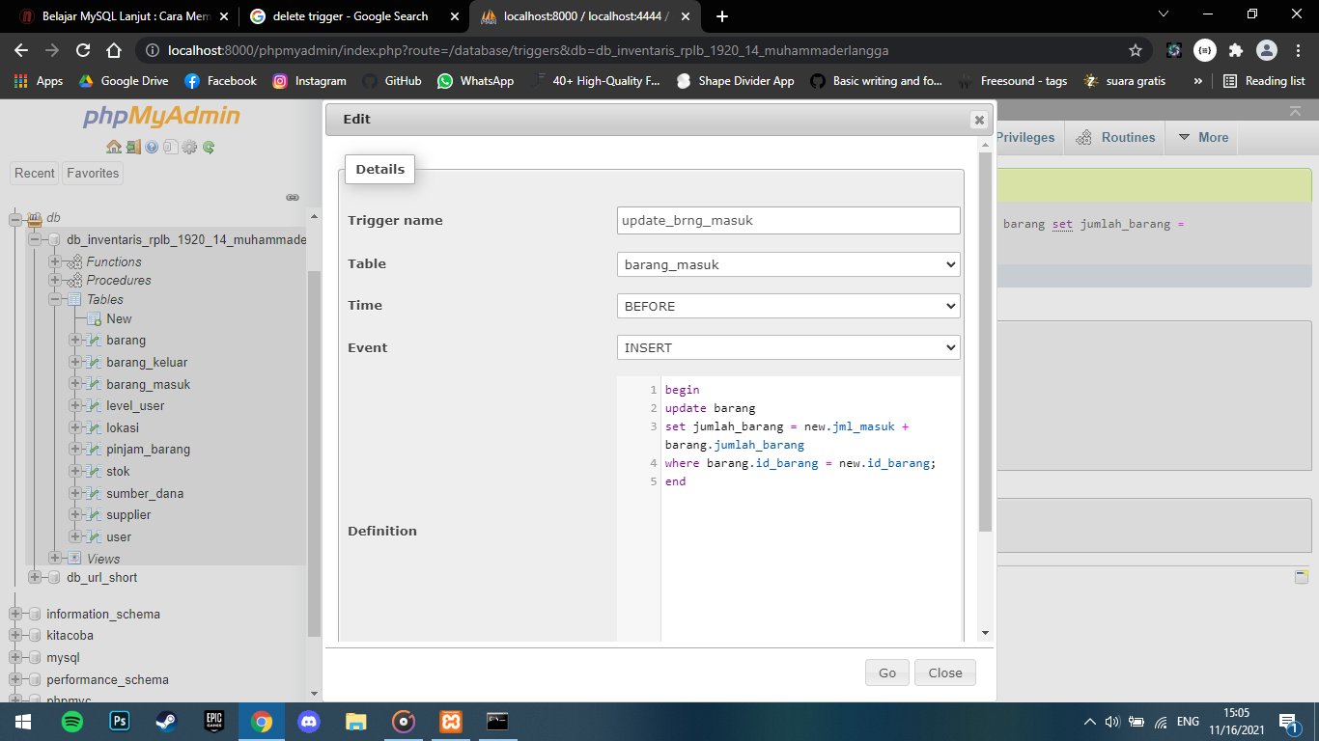Open Photoshop from the taskbar
The width and height of the screenshot is (1319, 741).
[120, 721]
